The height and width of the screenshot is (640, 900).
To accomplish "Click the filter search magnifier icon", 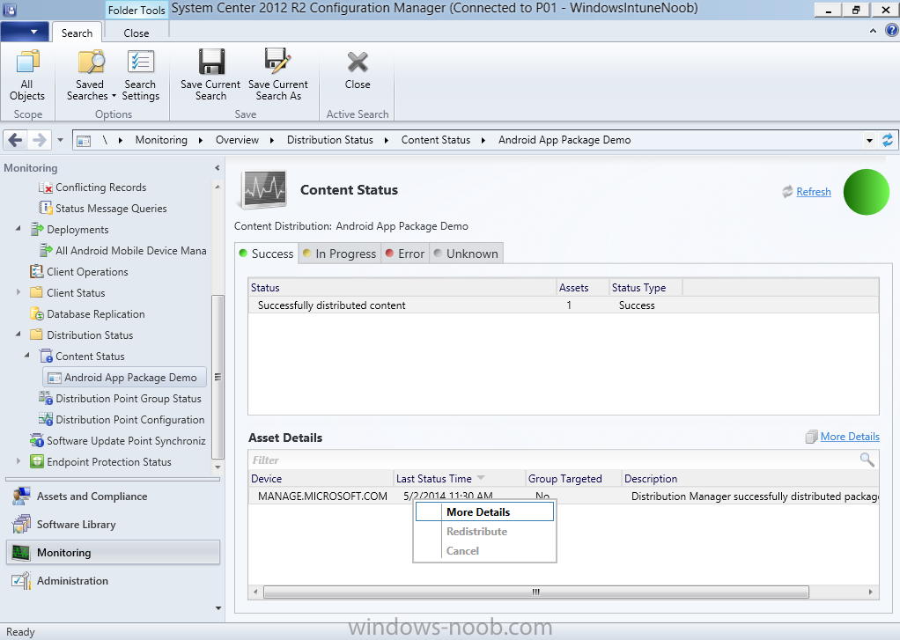I will pyautogui.click(x=867, y=460).
